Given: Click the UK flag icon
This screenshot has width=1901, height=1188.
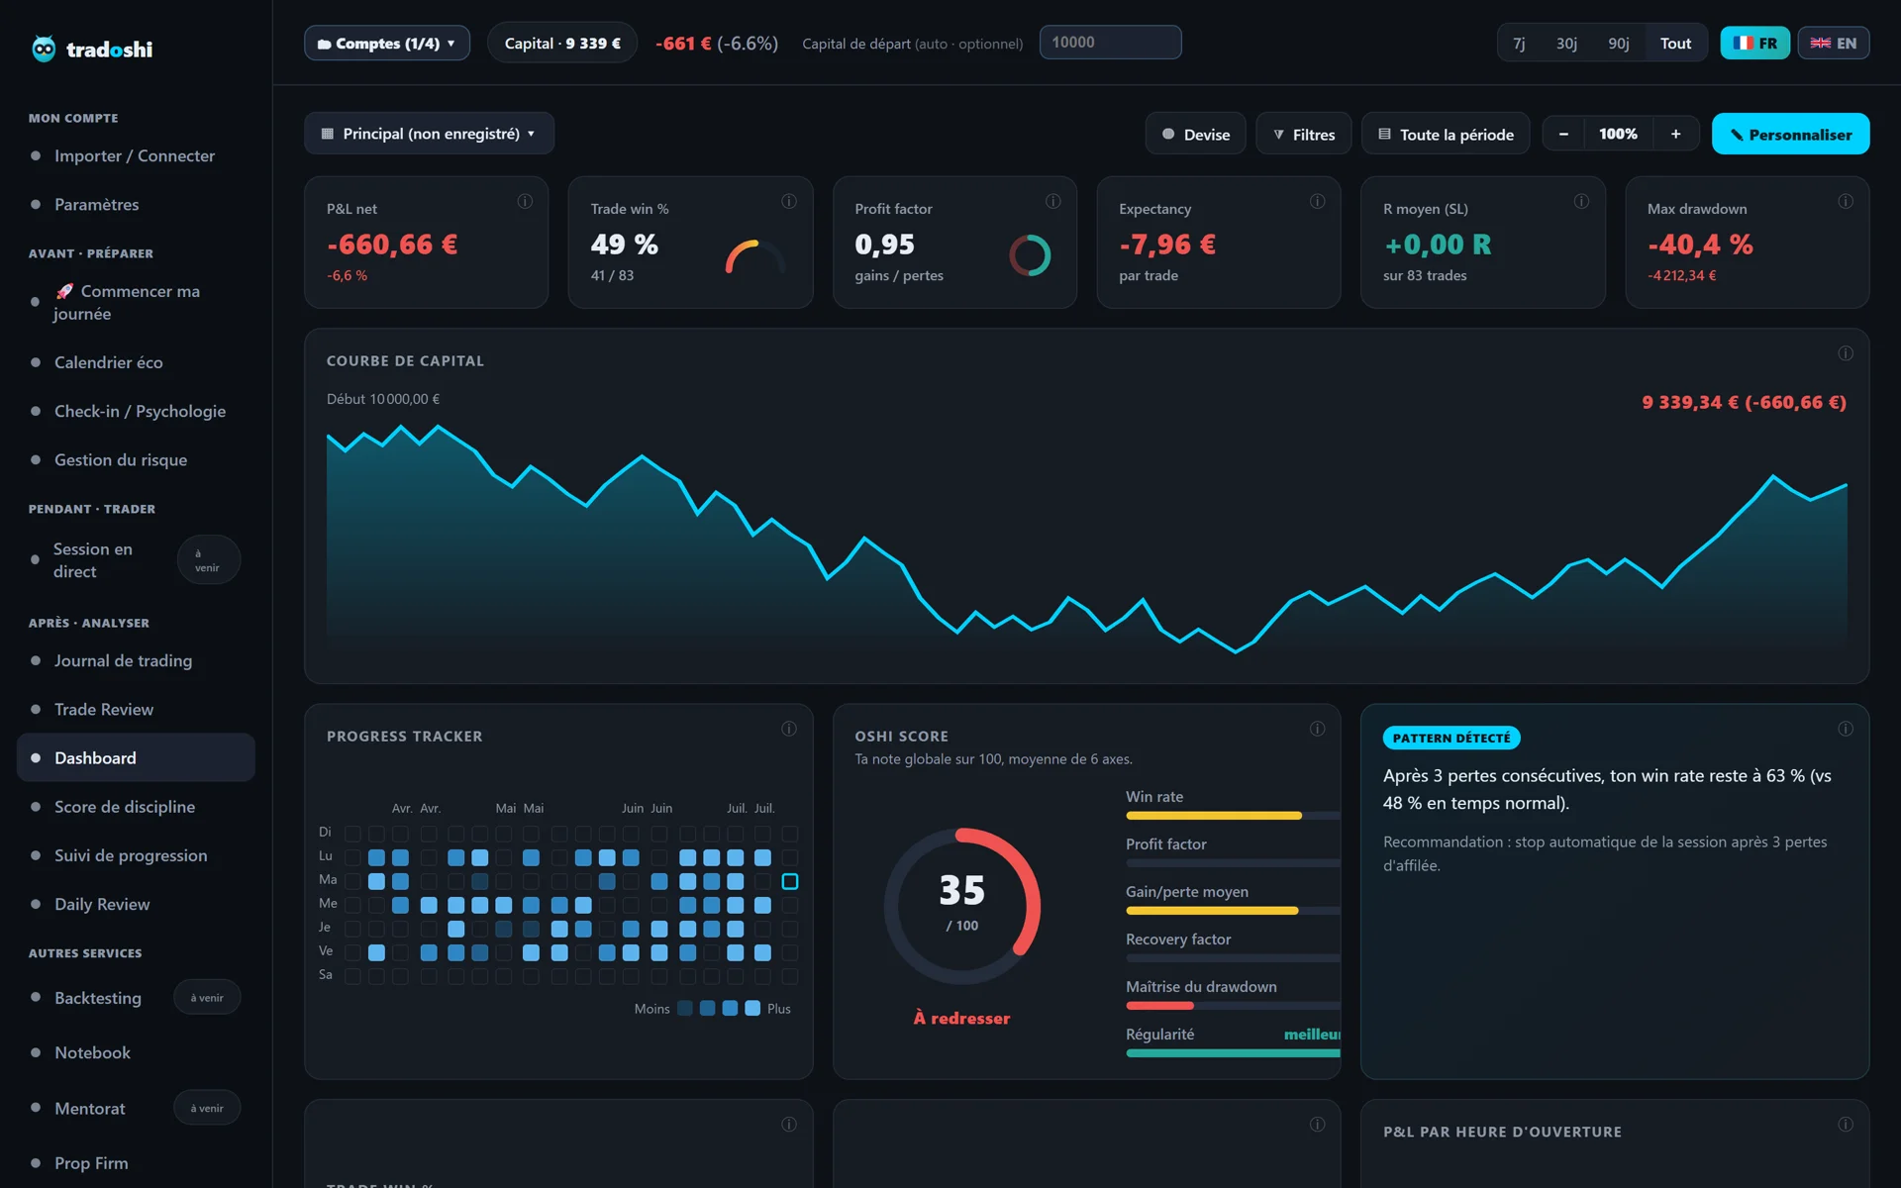Looking at the screenshot, I should click(x=1821, y=44).
